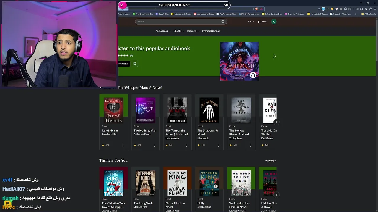Click the bookmark icon next to Saved

tap(259, 21)
